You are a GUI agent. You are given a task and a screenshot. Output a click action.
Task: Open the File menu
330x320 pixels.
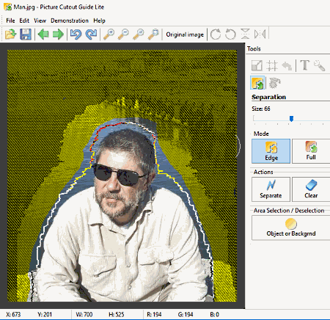click(10, 21)
